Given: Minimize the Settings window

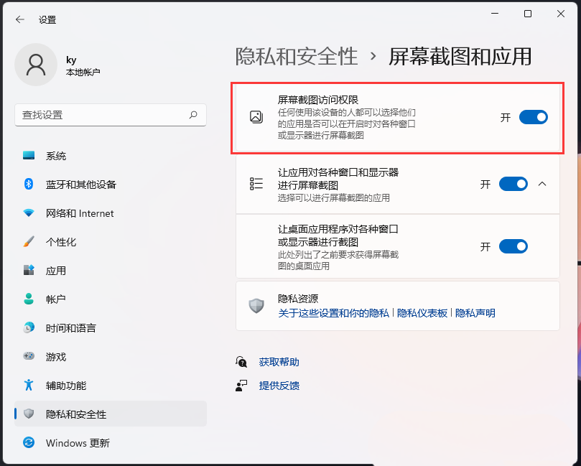Looking at the screenshot, I should point(495,14).
